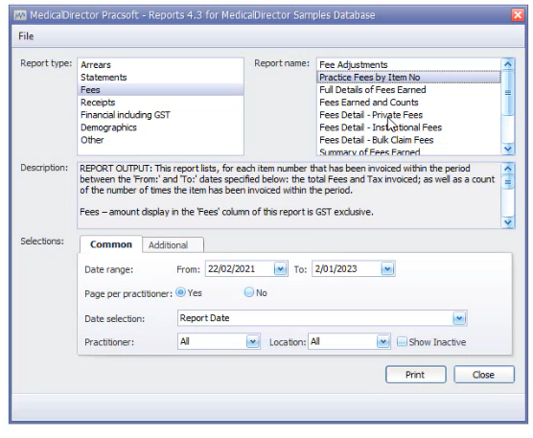The height and width of the screenshot is (438, 533).
Task: Click the Report name list scrollbar thumb
Action: pos(508,93)
